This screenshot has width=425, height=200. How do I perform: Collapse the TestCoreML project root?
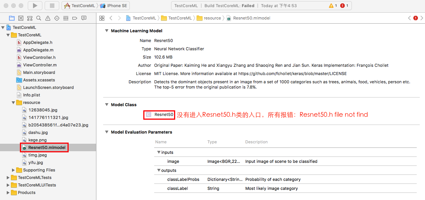click(x=3, y=27)
